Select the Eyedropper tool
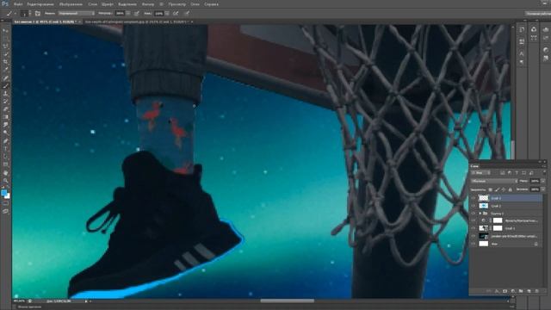The width and height of the screenshot is (551, 310). tap(6, 69)
